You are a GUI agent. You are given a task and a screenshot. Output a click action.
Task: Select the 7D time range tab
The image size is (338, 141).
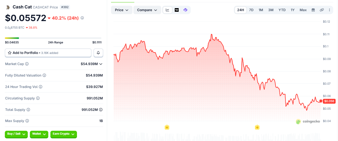click(x=251, y=10)
